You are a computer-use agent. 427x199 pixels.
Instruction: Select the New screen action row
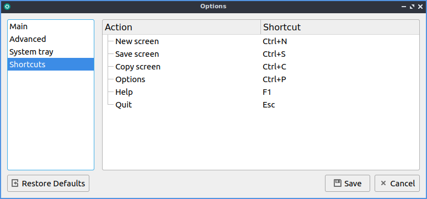click(261, 41)
